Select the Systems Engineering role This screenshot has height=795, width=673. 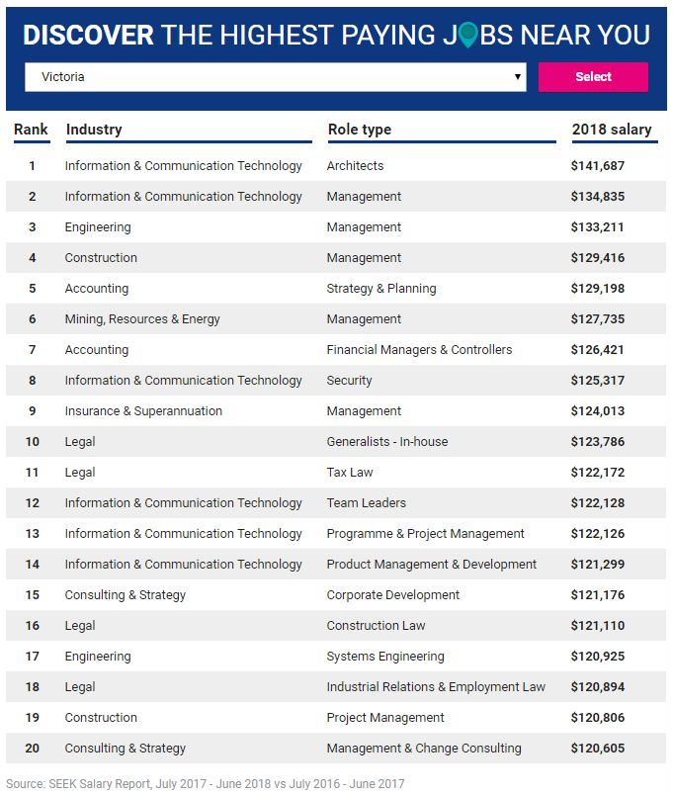click(385, 657)
